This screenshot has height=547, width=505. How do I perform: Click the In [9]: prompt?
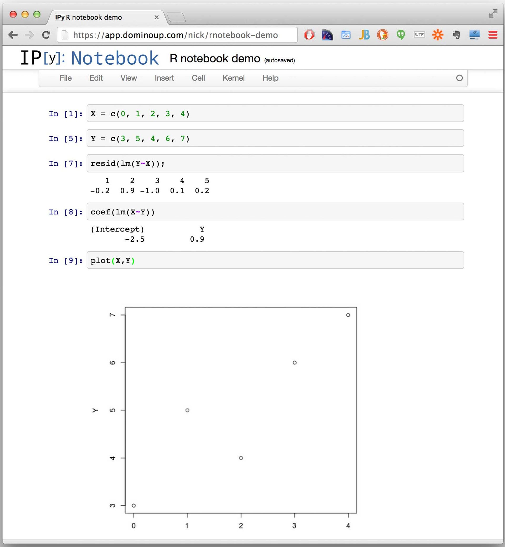66,261
